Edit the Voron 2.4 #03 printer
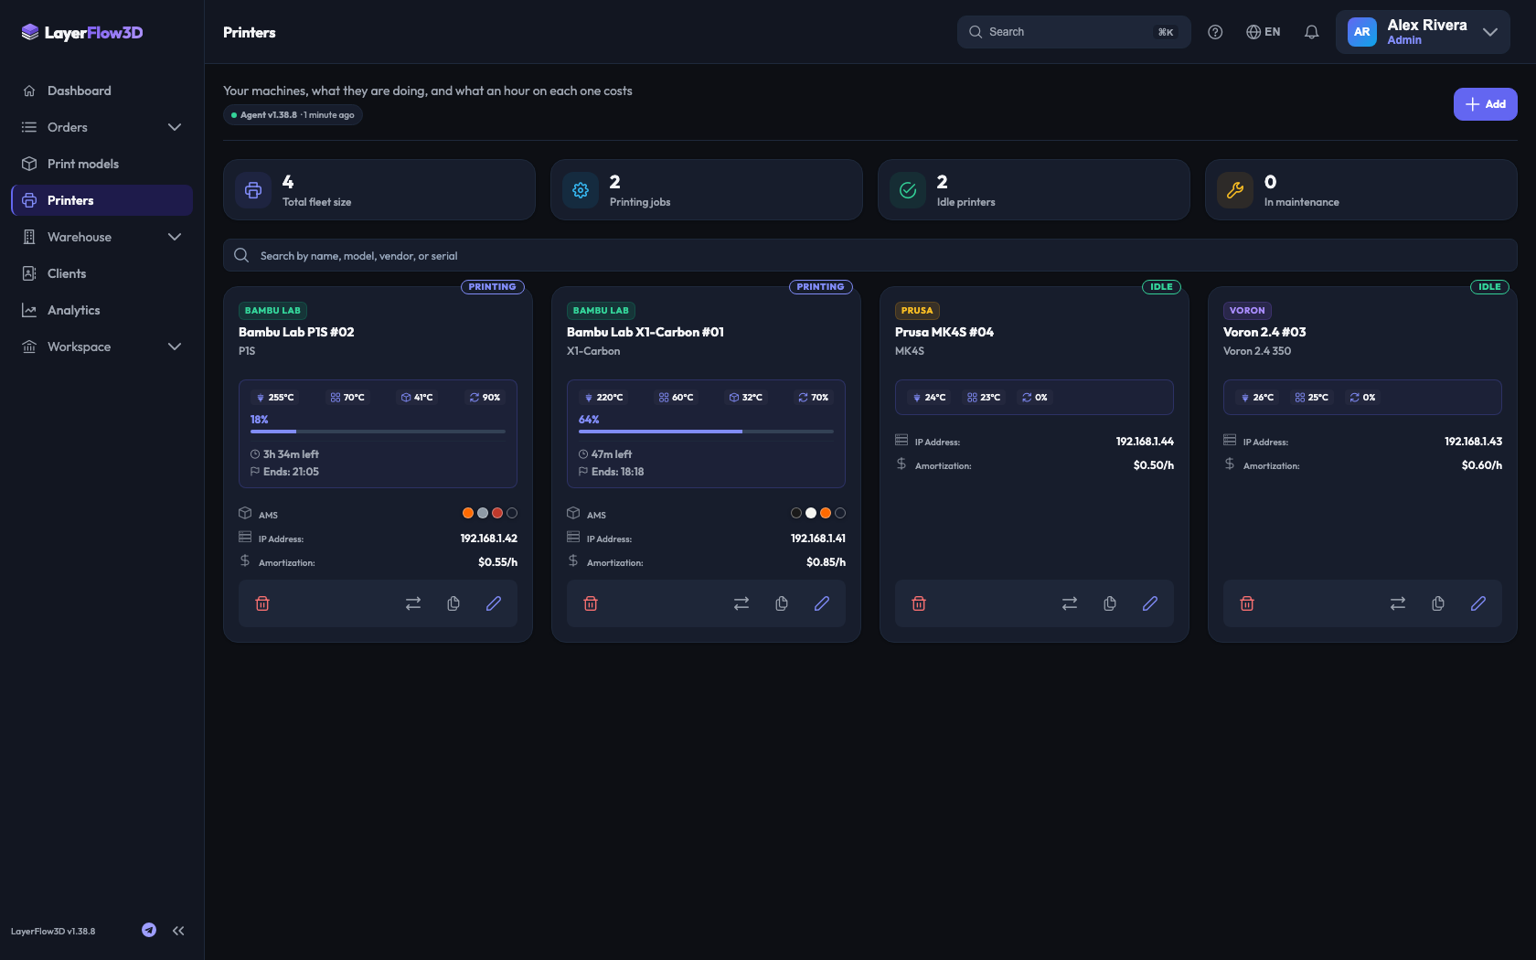Screen dimensions: 1536x960 coord(1478,603)
